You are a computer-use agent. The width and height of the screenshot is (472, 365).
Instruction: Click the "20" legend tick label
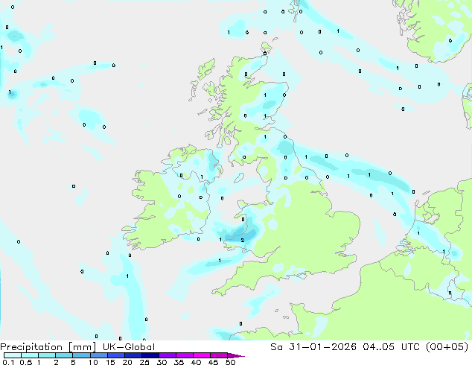pos(127,362)
